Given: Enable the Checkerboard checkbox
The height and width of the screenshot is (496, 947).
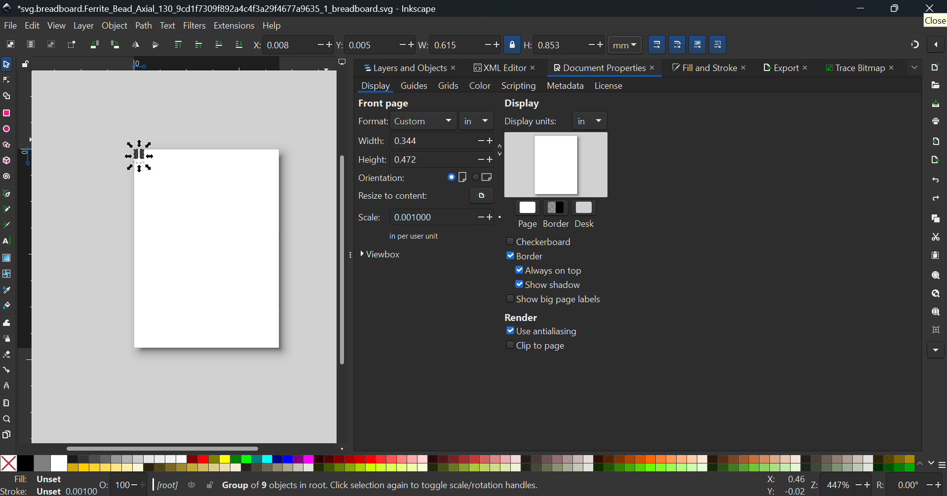Looking at the screenshot, I should [x=510, y=242].
